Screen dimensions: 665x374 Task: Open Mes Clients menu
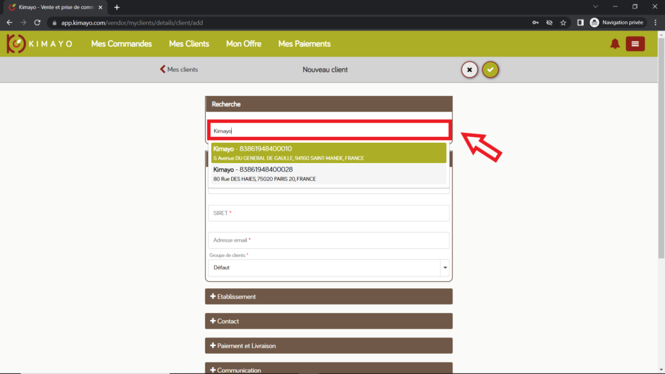pyautogui.click(x=189, y=44)
